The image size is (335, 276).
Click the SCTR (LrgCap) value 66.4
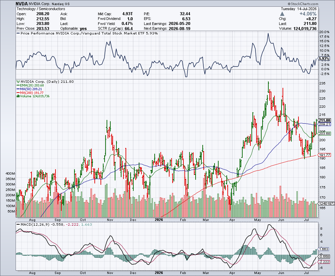pos(129,29)
